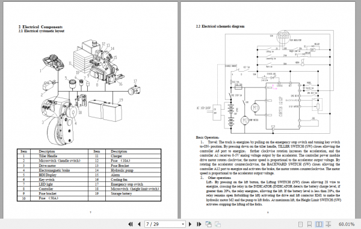Click the 60.01% zoom level
This screenshot has height=229, width=361.
347,224
